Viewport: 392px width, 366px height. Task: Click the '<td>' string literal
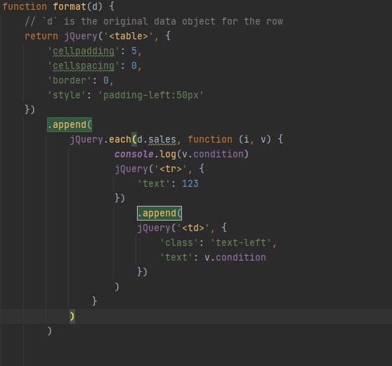(193, 228)
